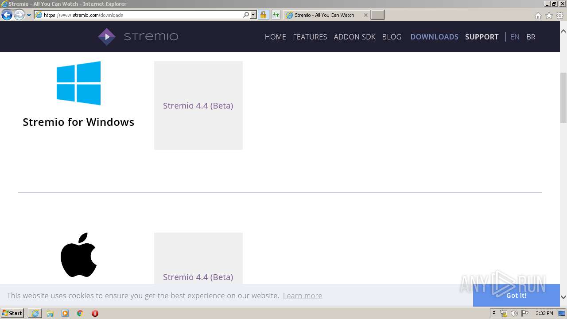Click the page vertical scrollbar thumb
Screen dimensions: 567x319
pos(563,97)
